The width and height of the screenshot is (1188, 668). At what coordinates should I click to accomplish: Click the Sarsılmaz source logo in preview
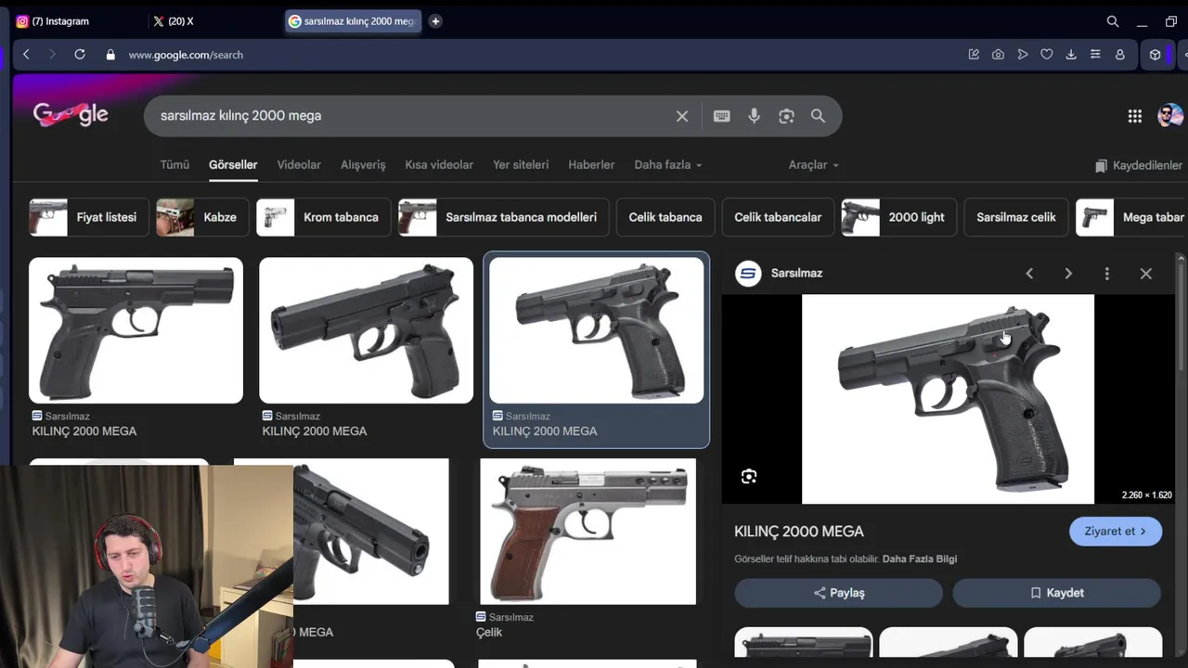click(x=748, y=273)
